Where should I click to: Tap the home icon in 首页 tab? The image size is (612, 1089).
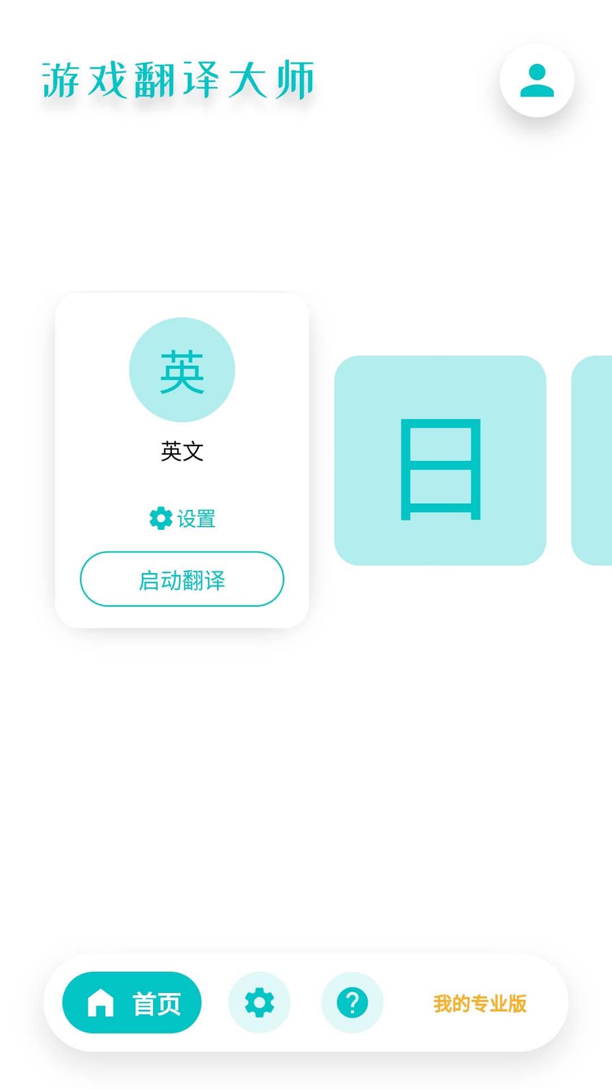[101, 1003]
